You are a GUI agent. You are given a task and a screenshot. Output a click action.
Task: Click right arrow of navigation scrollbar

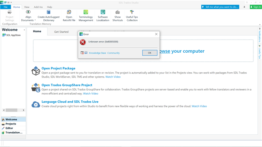click(23, 110)
